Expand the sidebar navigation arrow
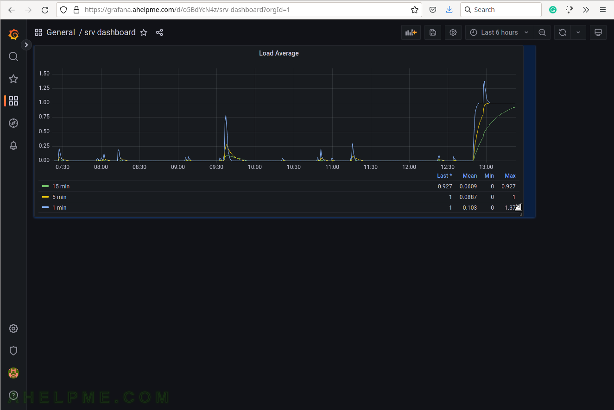 pos(26,45)
